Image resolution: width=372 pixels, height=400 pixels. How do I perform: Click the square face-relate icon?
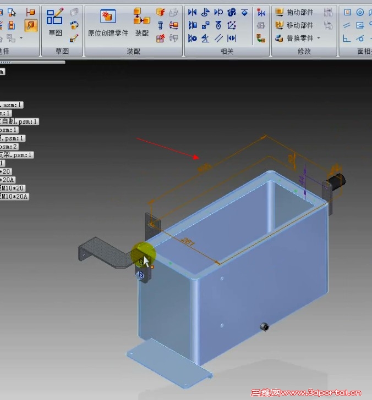click(347, 12)
